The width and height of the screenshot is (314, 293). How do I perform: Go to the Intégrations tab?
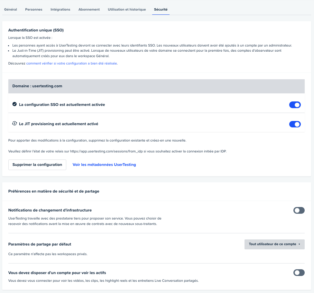pos(60,10)
